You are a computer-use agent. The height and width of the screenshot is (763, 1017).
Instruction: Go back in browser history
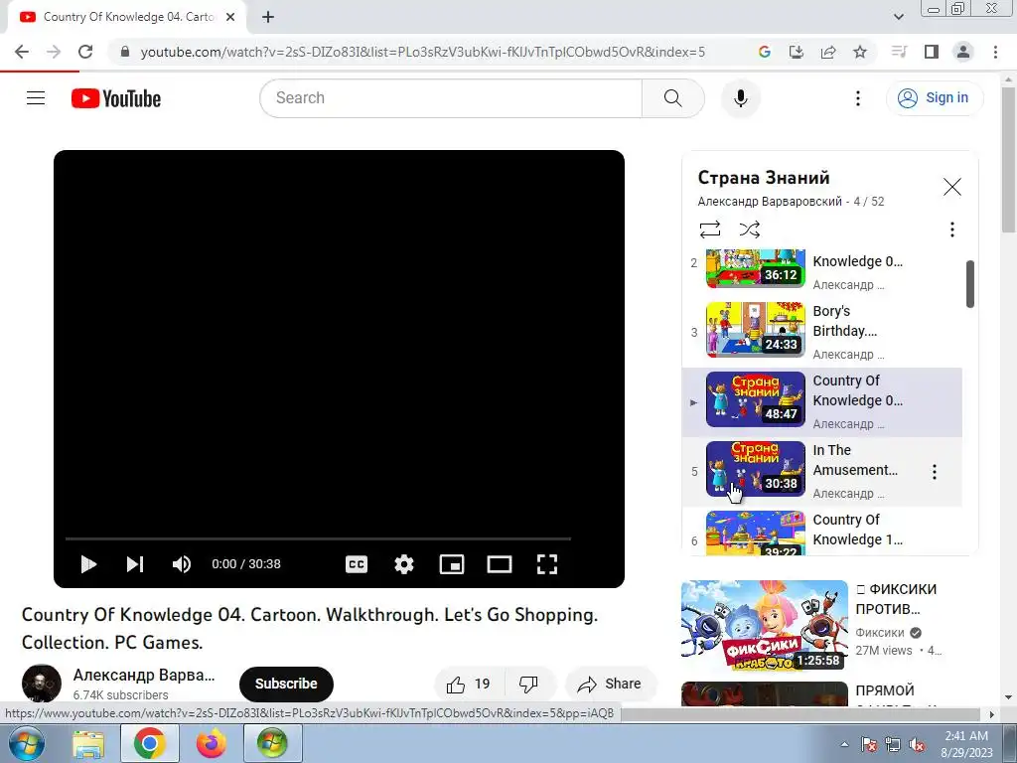point(22,52)
